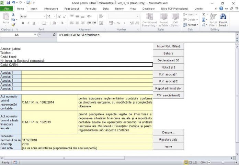Switch to the Developer tab
Screen dimensions: 239x165
point(148,9)
